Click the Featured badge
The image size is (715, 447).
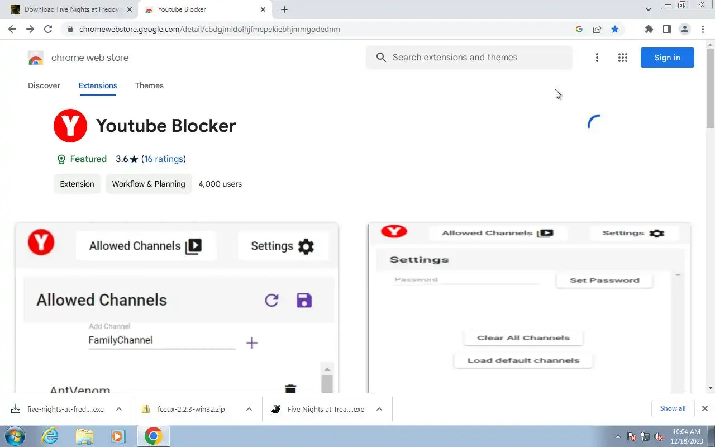(x=82, y=159)
